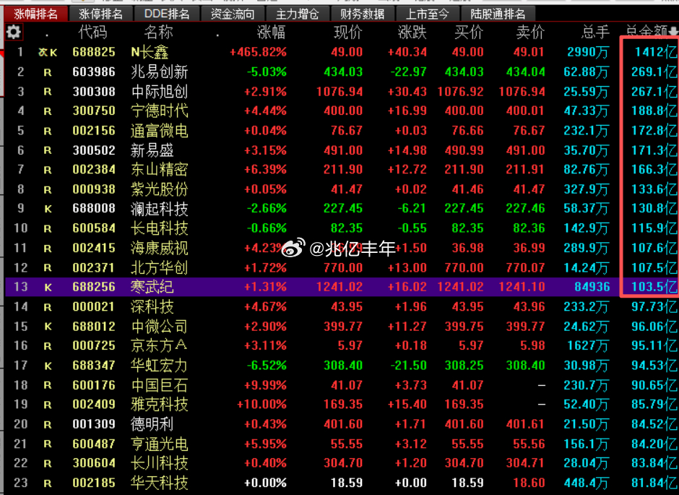679x495 pixels.
Task: Select stock name 宁德时代
Action: [x=160, y=111]
